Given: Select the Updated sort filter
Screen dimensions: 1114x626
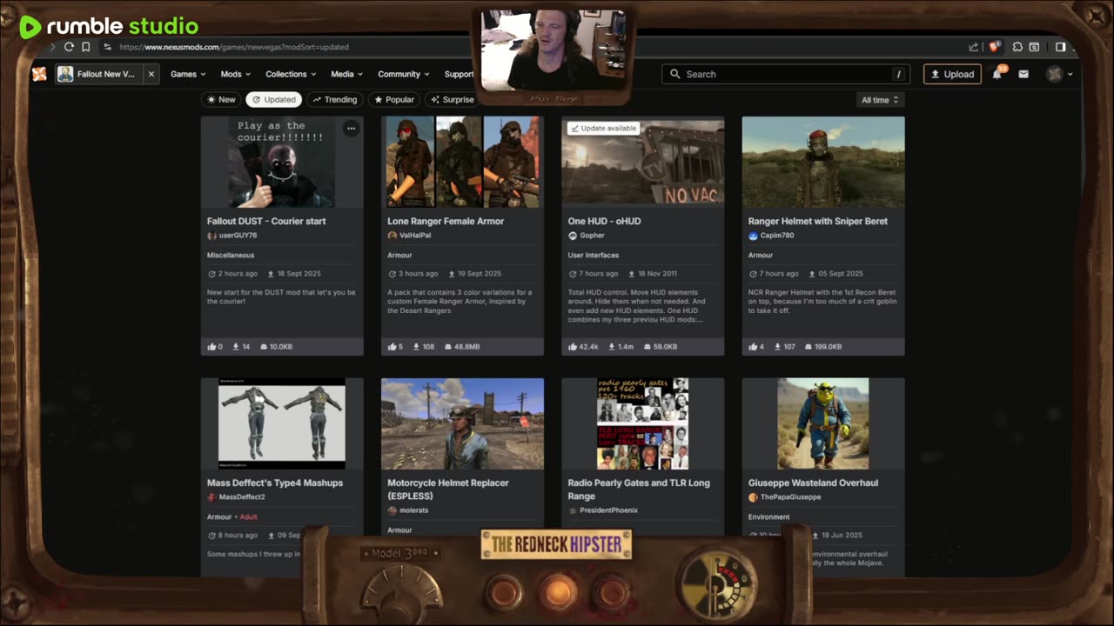Looking at the screenshot, I should click(273, 100).
